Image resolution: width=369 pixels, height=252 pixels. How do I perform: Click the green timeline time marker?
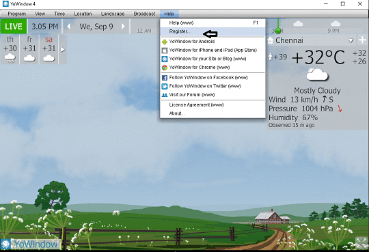278,30
